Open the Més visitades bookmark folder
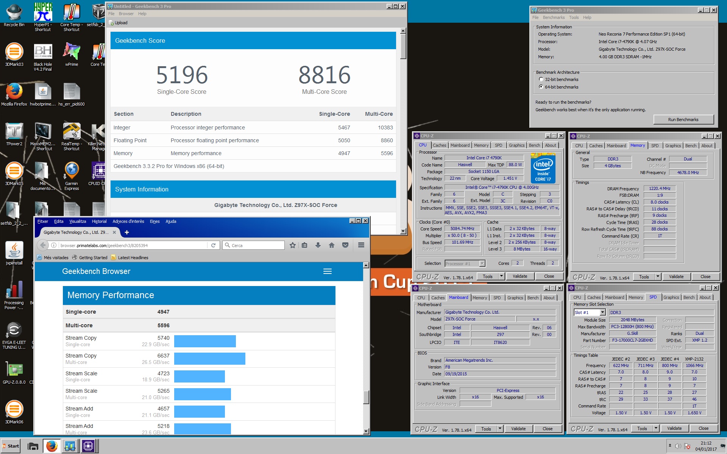The width and height of the screenshot is (727, 454). (x=53, y=258)
